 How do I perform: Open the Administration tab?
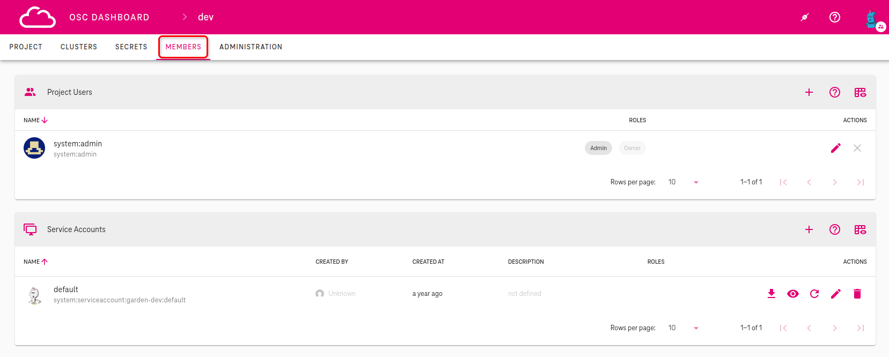251,47
